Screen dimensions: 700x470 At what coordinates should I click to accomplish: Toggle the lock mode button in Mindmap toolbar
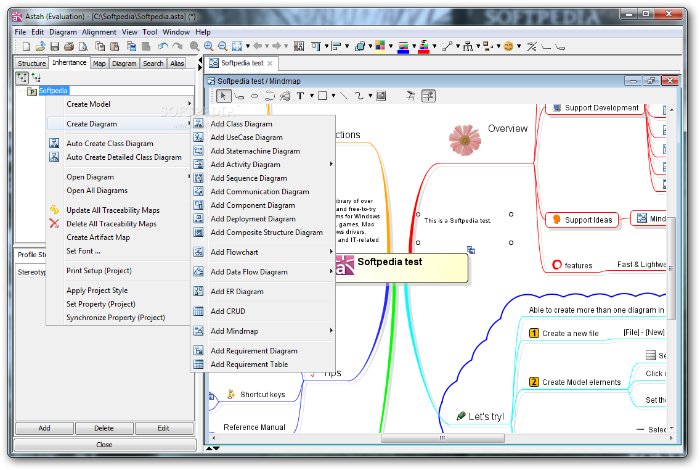coord(429,96)
